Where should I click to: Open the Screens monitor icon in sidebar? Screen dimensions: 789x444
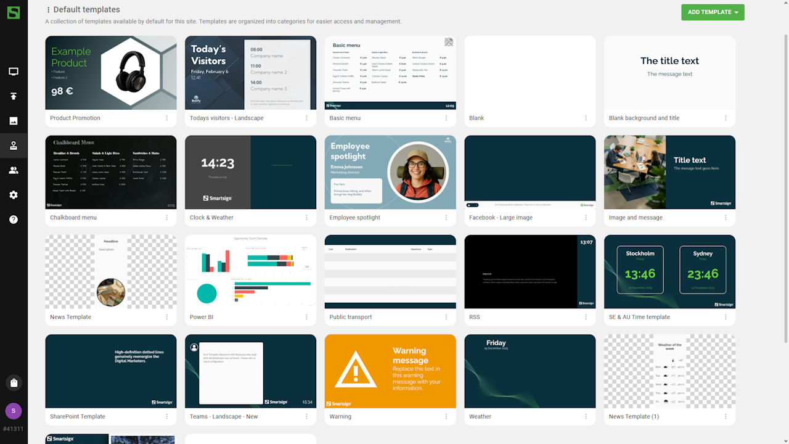pos(14,72)
